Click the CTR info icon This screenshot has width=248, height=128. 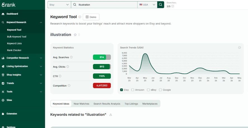coord(60,76)
